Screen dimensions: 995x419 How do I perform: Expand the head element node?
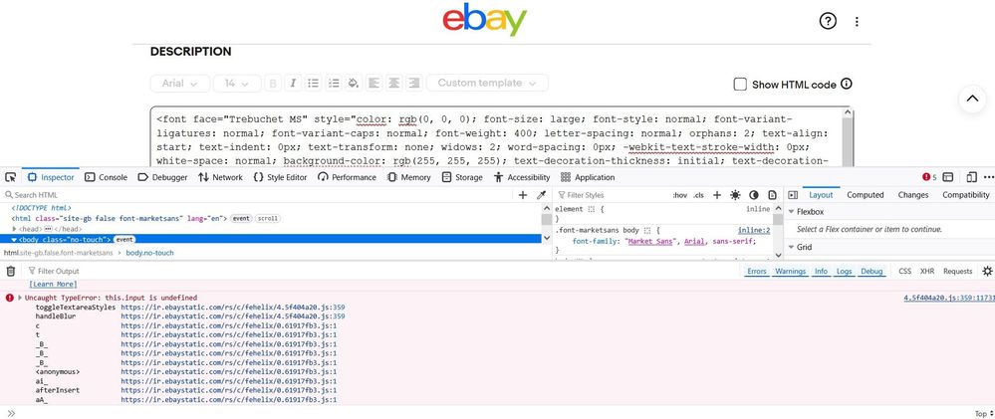[x=14, y=229]
